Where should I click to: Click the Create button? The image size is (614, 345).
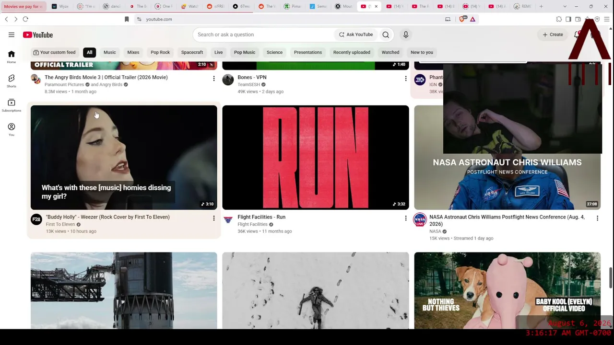point(553,34)
